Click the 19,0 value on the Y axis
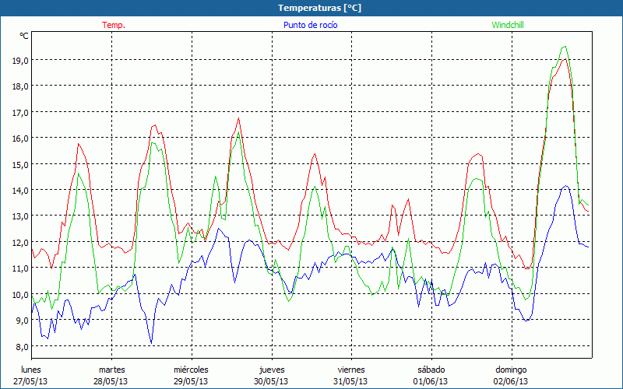The width and height of the screenshot is (623, 389). coord(19,60)
